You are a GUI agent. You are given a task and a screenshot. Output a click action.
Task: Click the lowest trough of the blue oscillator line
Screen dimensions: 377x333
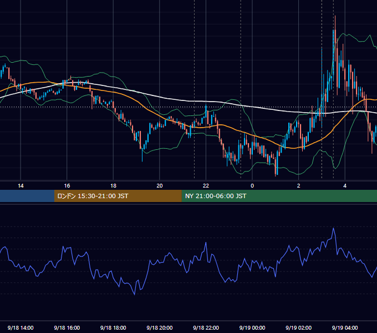click(134, 294)
